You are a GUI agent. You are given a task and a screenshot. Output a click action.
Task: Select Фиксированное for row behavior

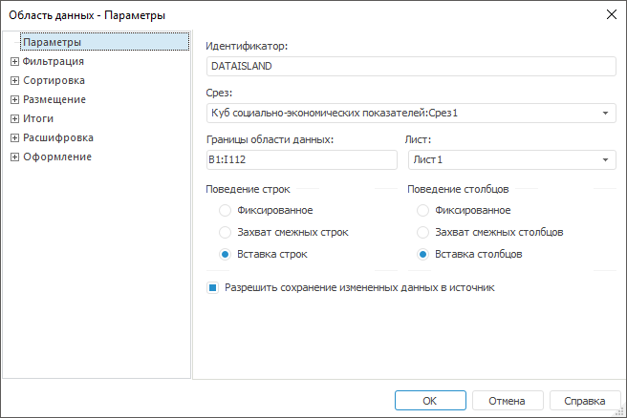coord(225,210)
